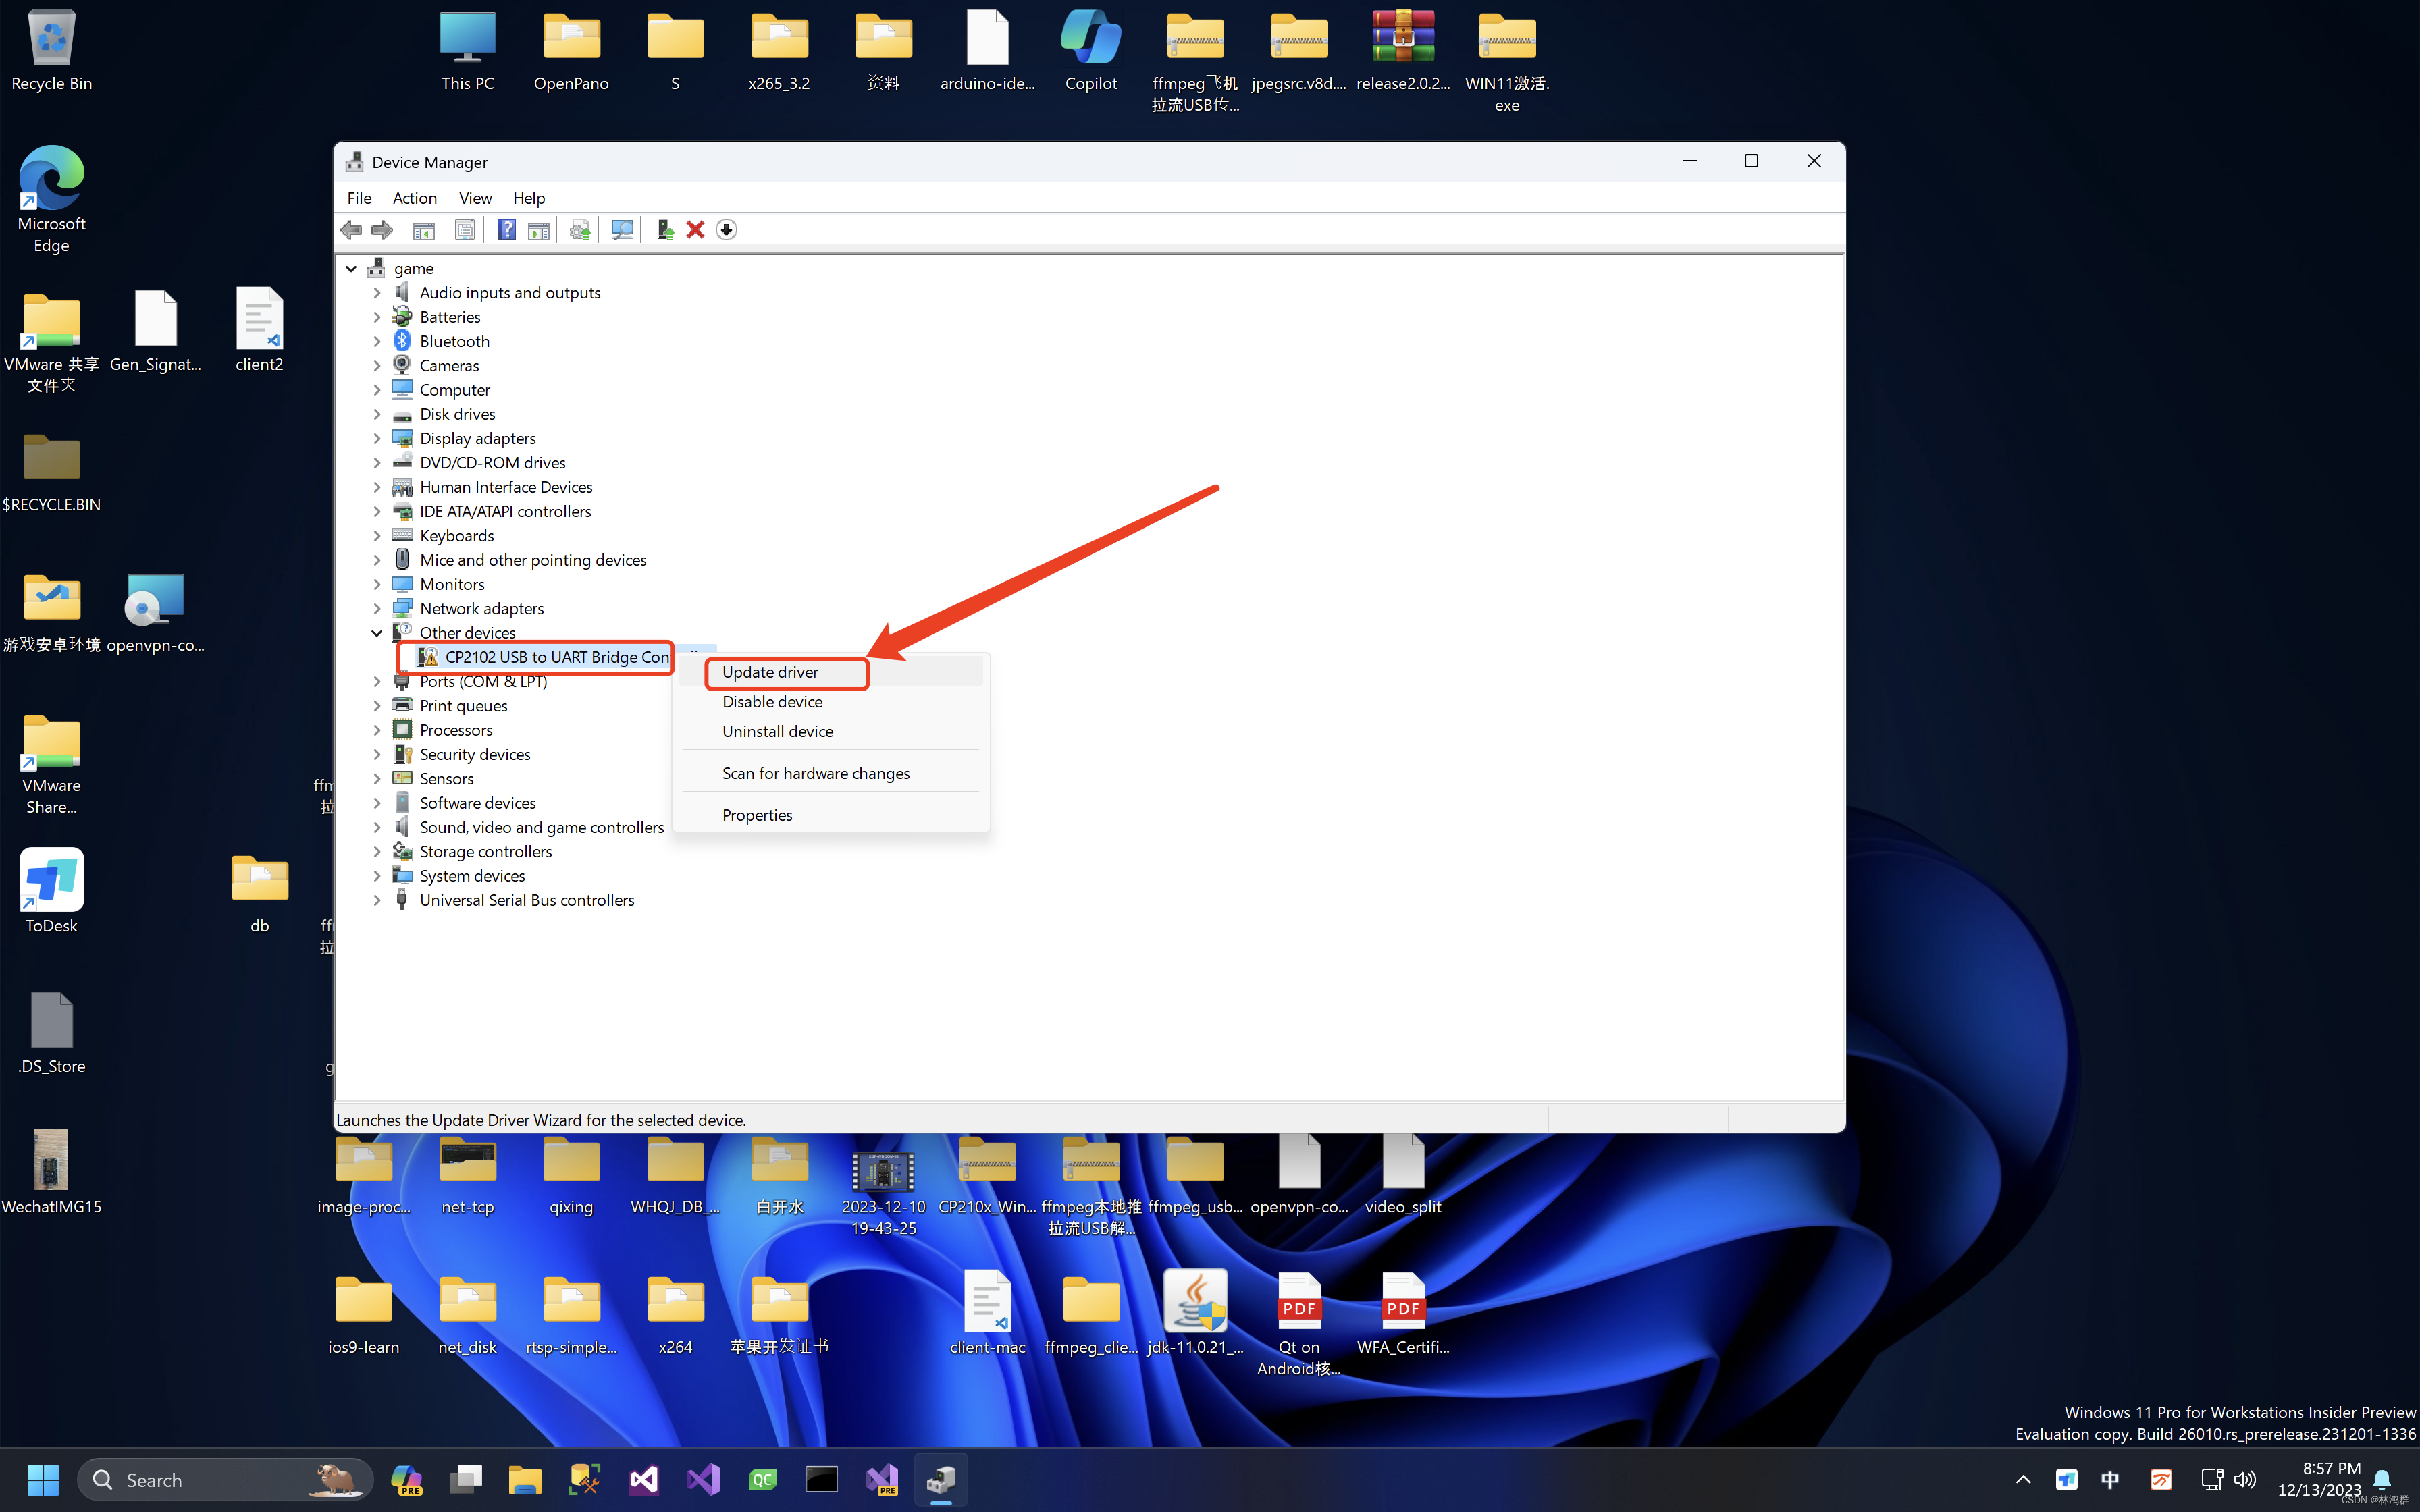Choose Properties from context menu
The height and width of the screenshot is (1512, 2420).
click(830, 815)
